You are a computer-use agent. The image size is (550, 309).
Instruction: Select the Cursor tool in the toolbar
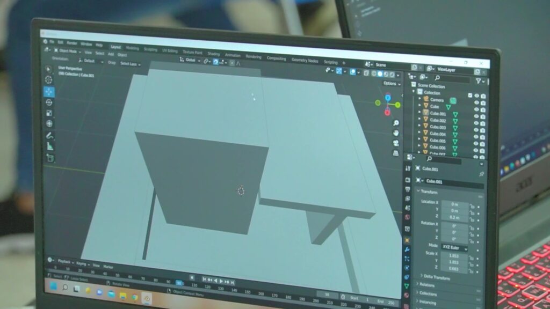point(49,80)
